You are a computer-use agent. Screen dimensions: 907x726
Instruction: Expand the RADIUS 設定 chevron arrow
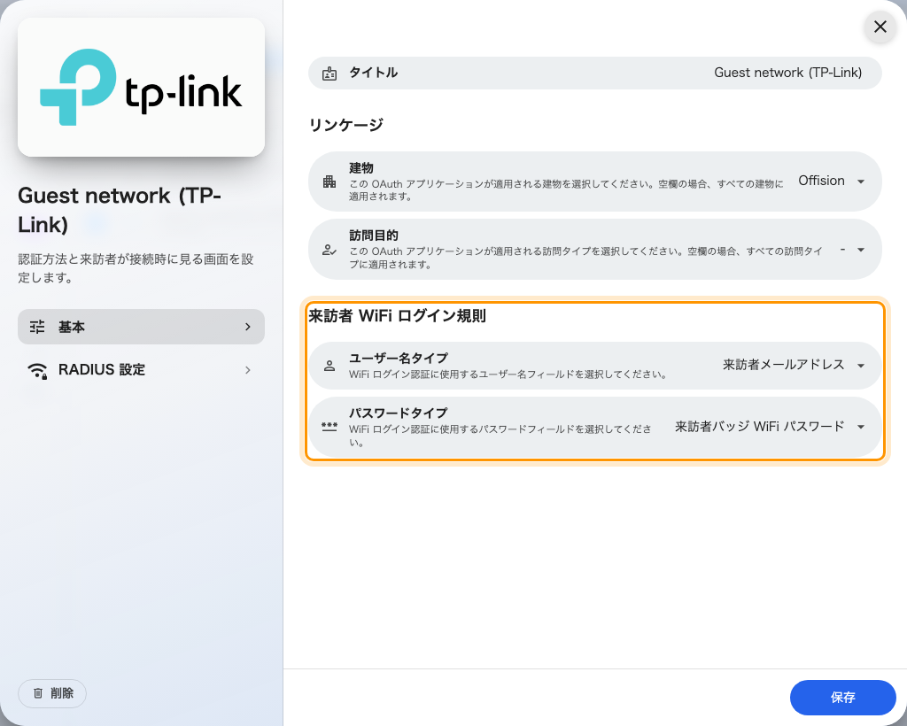coord(248,370)
